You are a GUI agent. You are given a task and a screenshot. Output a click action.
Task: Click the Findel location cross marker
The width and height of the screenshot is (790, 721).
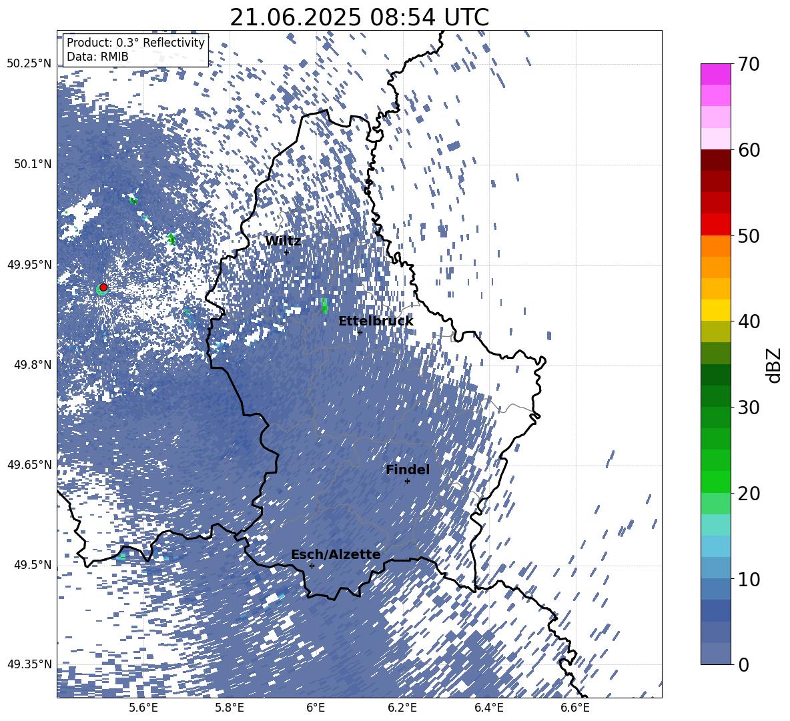click(407, 482)
